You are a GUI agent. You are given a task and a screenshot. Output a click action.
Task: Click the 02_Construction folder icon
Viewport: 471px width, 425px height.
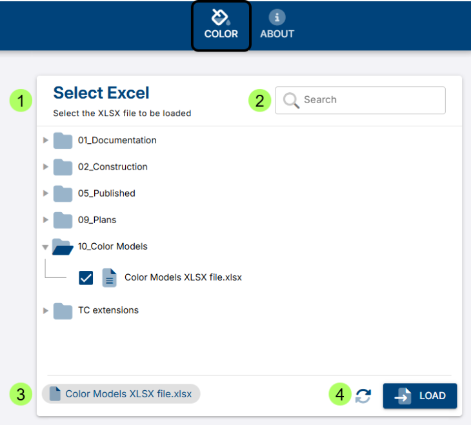[x=63, y=167]
